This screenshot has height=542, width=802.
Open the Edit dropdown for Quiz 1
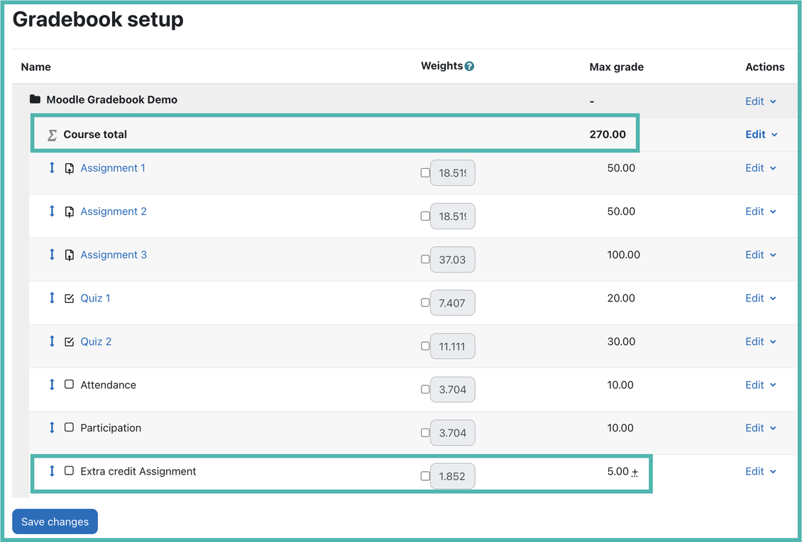[760, 298]
